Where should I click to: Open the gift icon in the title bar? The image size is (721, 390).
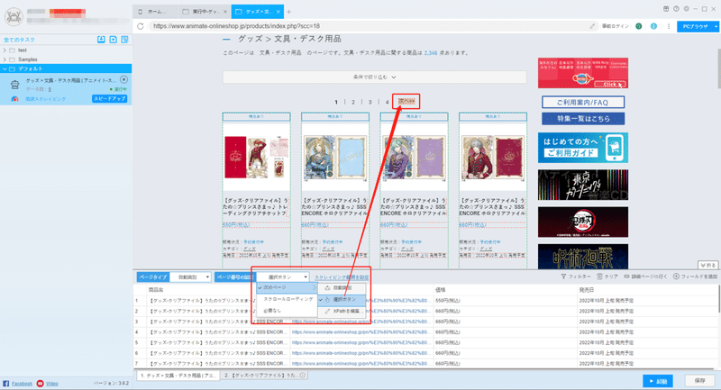[x=666, y=9]
